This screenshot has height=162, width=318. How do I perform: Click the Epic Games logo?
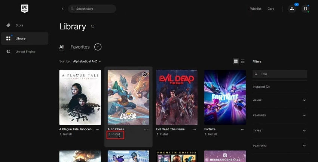25,9
